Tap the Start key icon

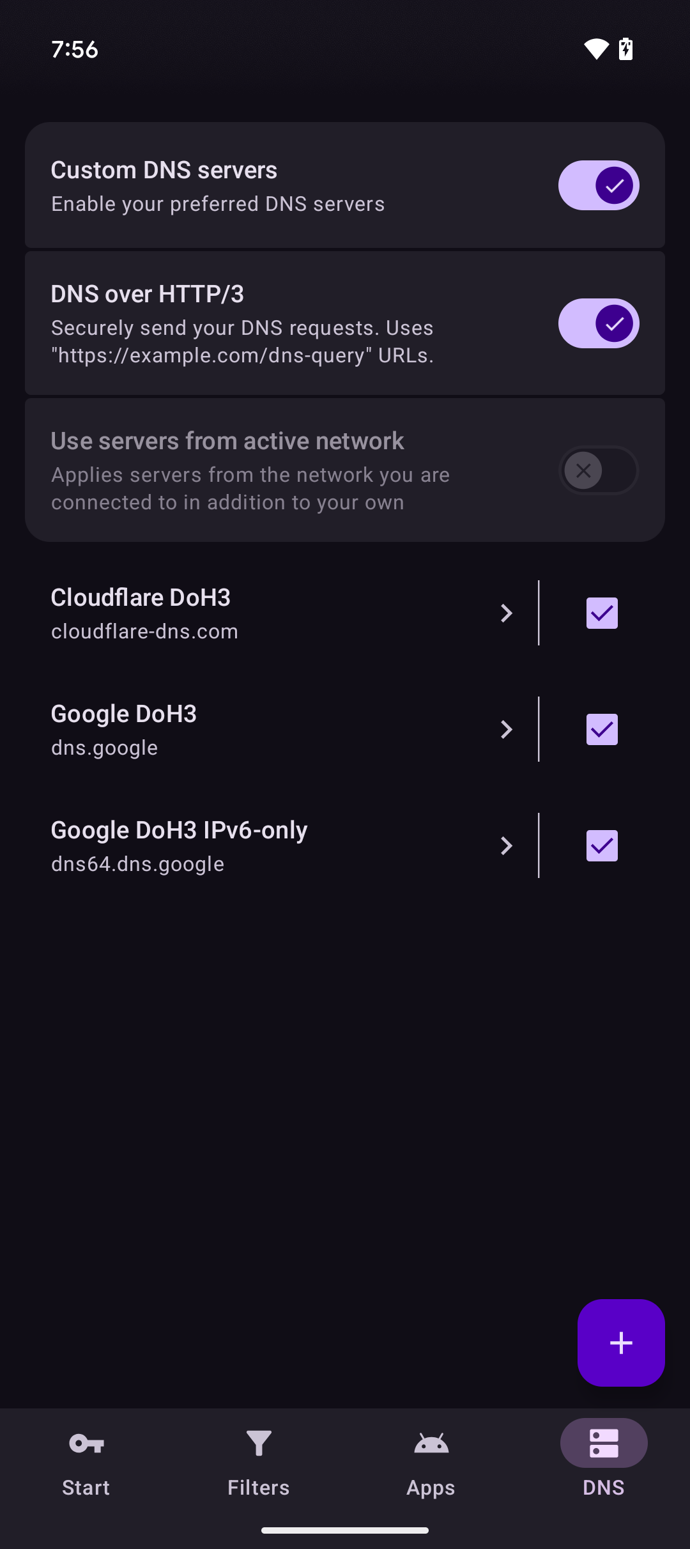[86, 1444]
